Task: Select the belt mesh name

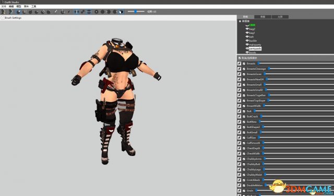Action: pos(252,37)
